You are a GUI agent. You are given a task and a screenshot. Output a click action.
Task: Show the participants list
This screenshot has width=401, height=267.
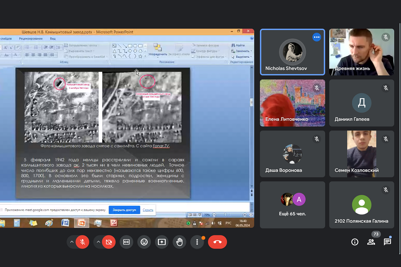coord(371,242)
